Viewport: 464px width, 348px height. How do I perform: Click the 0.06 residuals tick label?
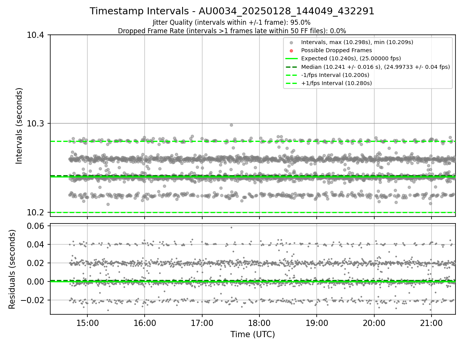pos(36,226)
